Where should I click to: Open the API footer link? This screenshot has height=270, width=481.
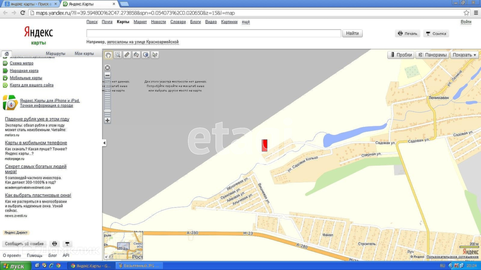click(66, 256)
